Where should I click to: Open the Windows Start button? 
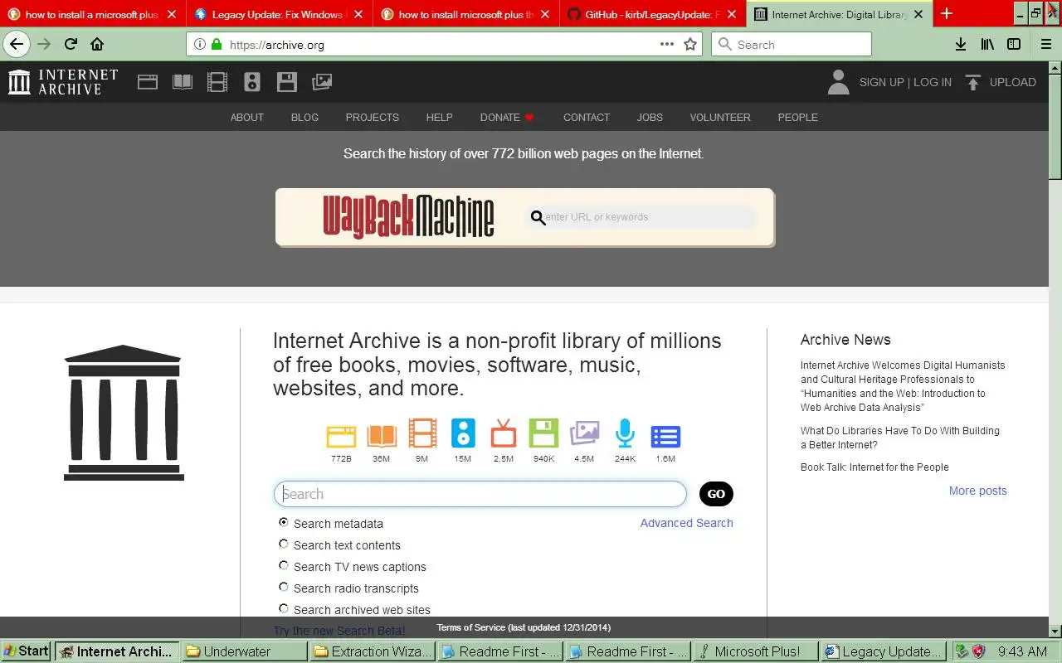click(x=26, y=651)
